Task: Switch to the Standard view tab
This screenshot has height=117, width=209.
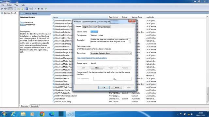Action: 34,106
